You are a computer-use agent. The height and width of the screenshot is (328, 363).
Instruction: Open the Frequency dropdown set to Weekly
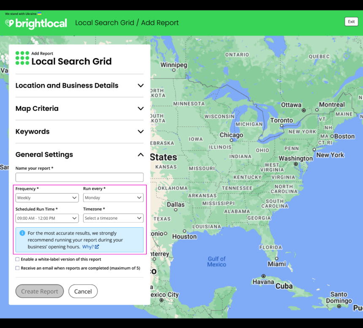click(47, 198)
